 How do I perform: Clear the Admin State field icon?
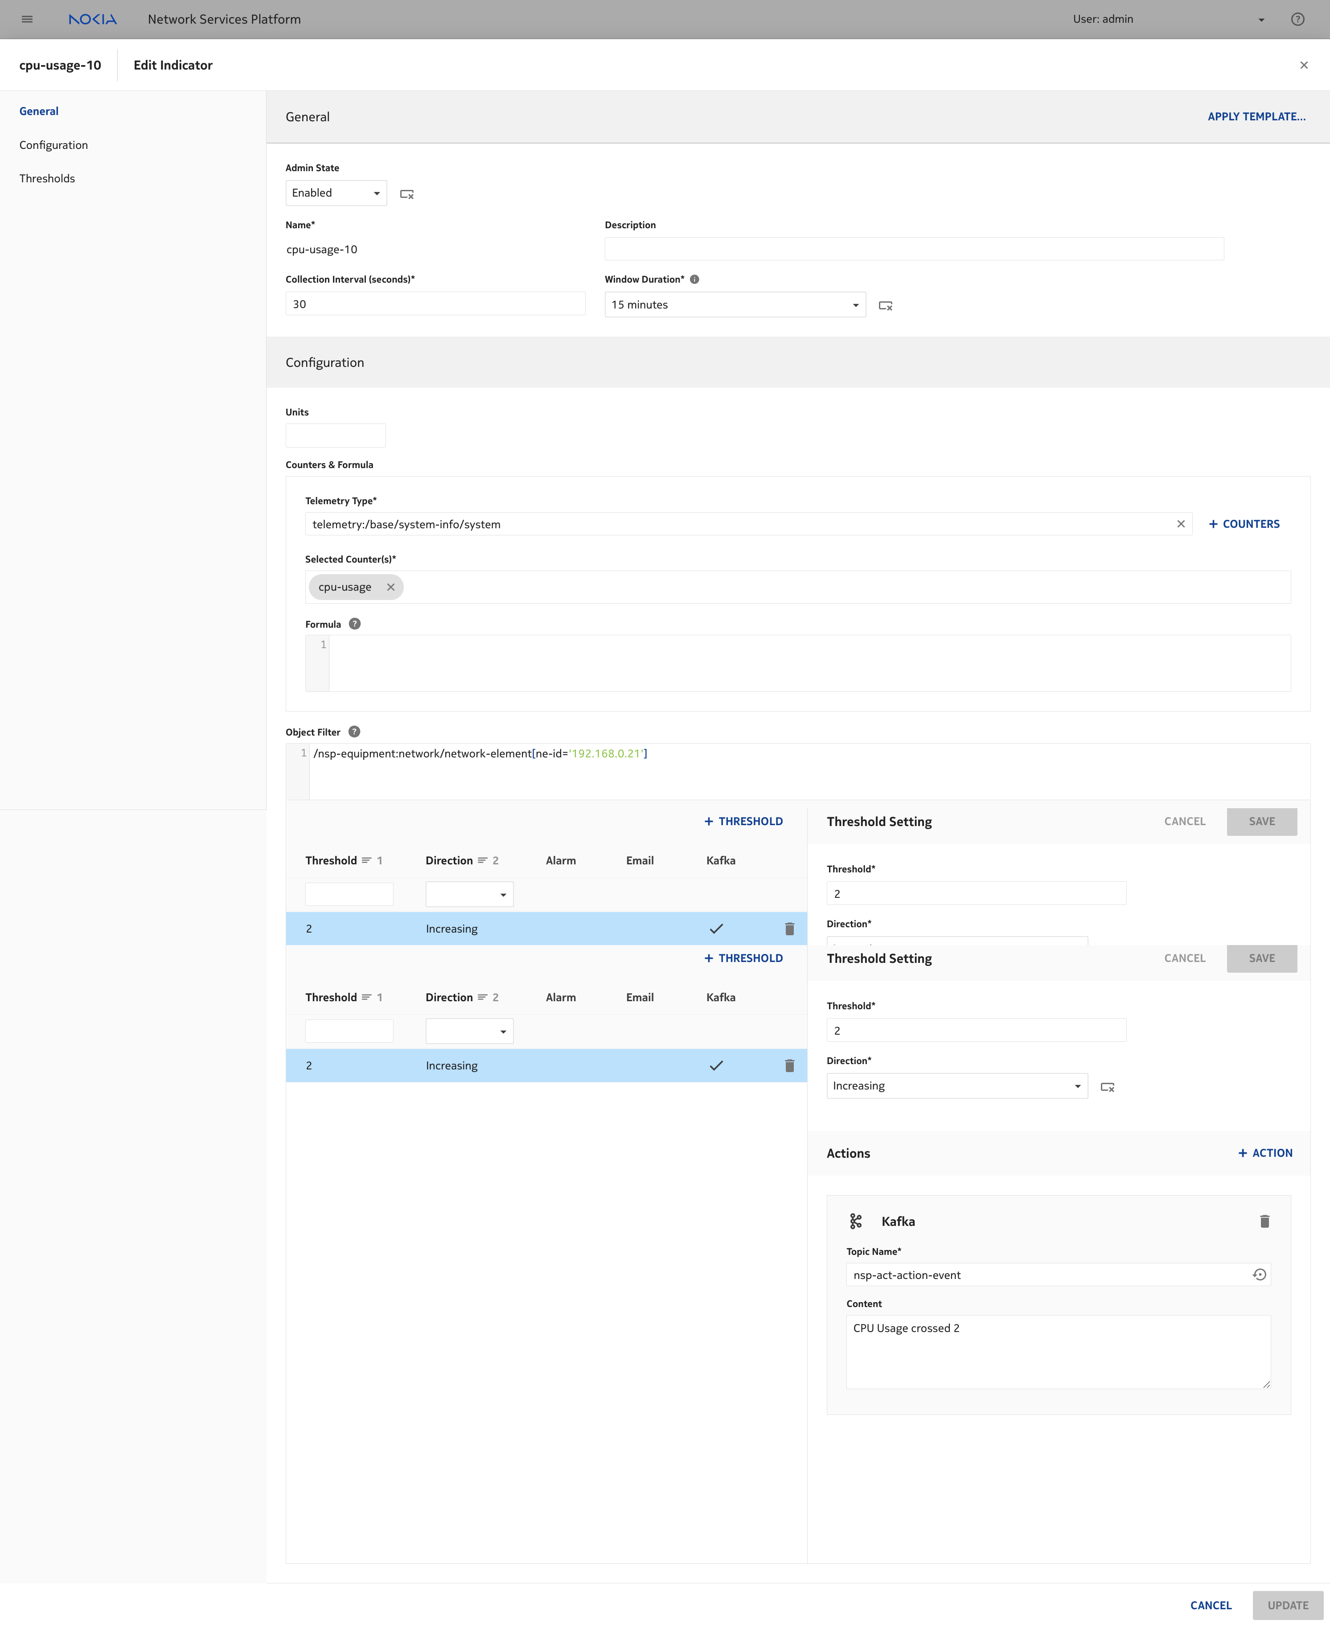[407, 195]
